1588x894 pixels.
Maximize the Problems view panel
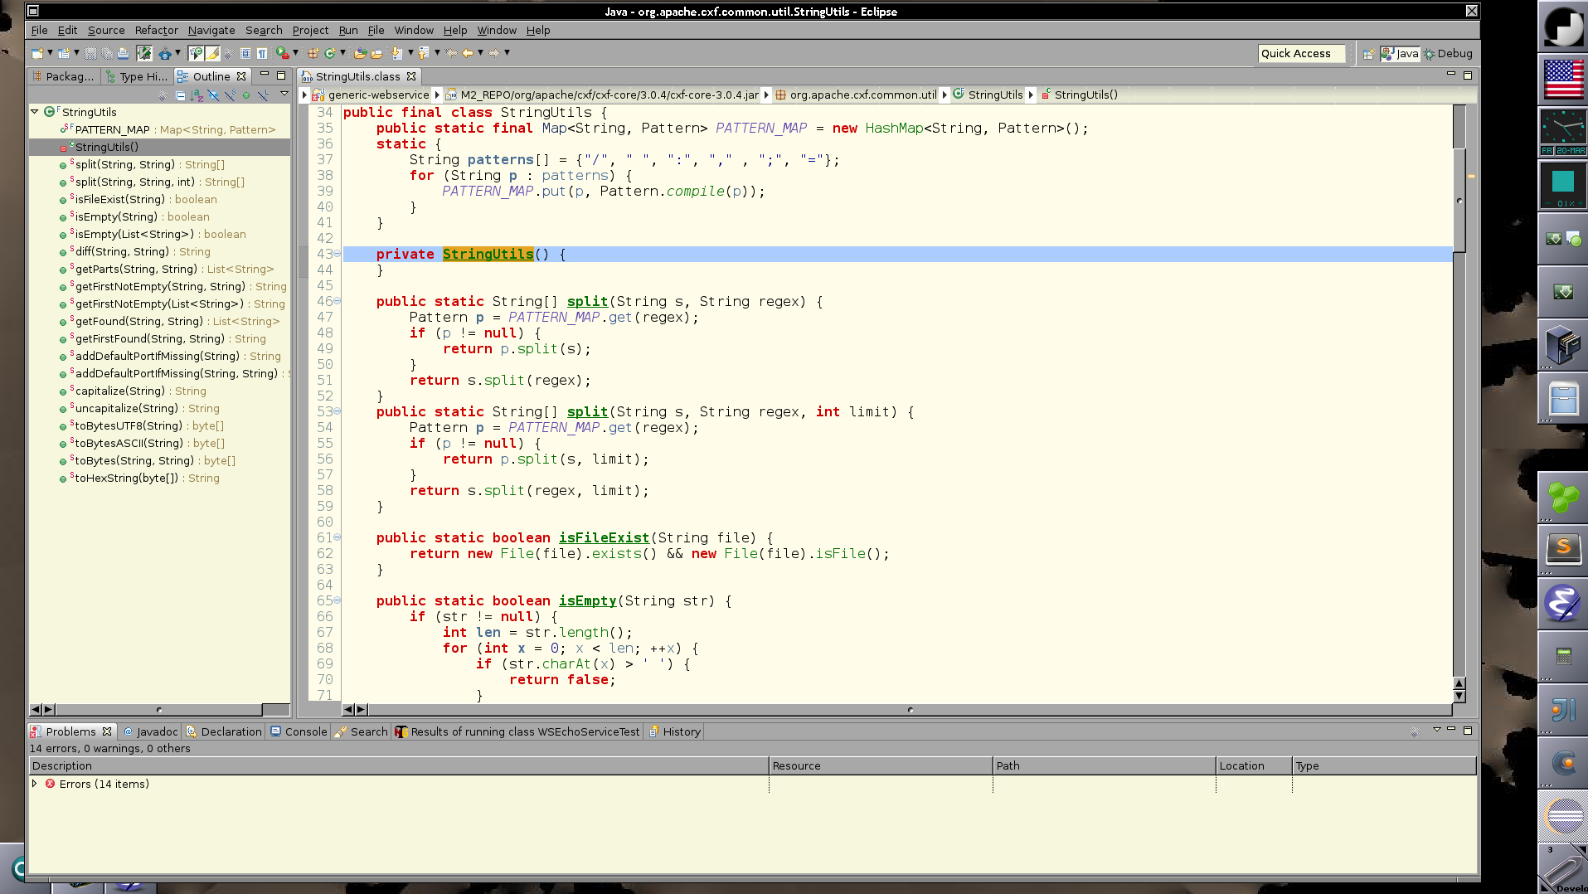point(1467,730)
